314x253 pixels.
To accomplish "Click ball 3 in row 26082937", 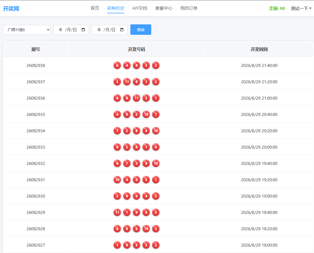I will point(117,82).
